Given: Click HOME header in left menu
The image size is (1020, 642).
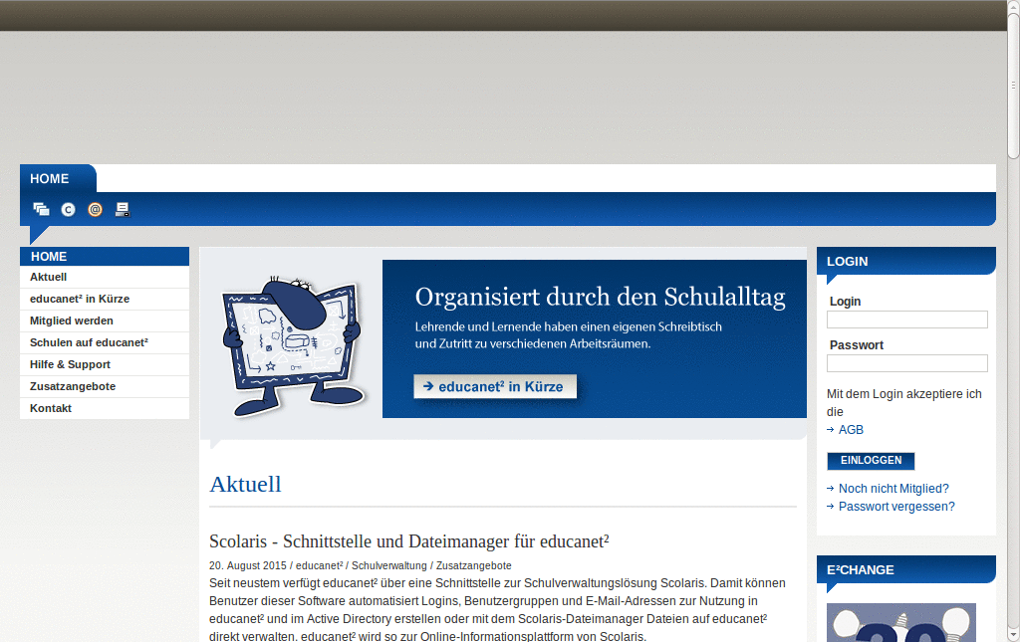Looking at the screenshot, I should click(105, 256).
